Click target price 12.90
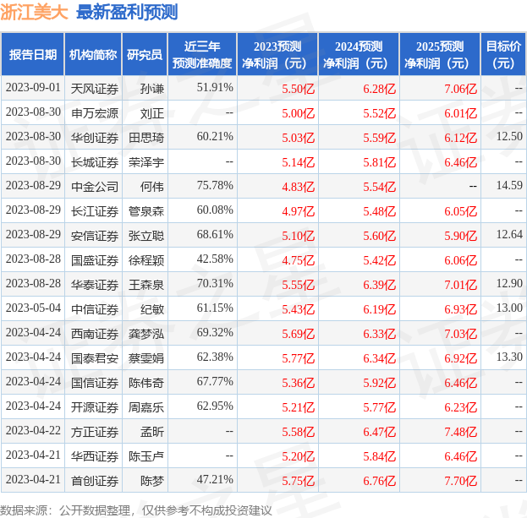 point(509,284)
